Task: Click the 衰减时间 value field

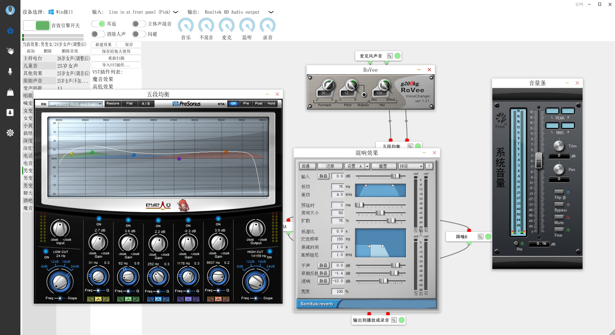Action: 337,247
